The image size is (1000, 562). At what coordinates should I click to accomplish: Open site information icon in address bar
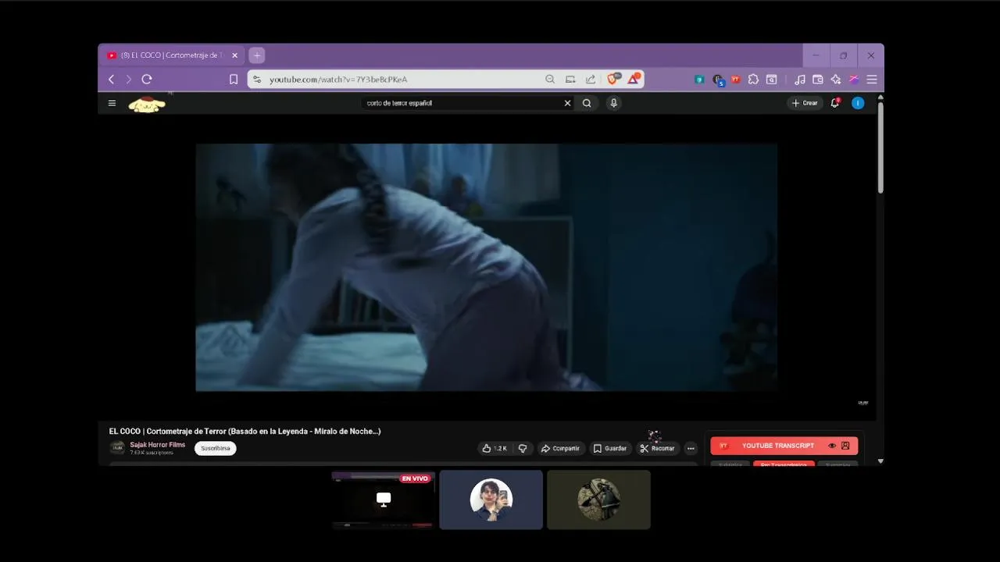[257, 79]
